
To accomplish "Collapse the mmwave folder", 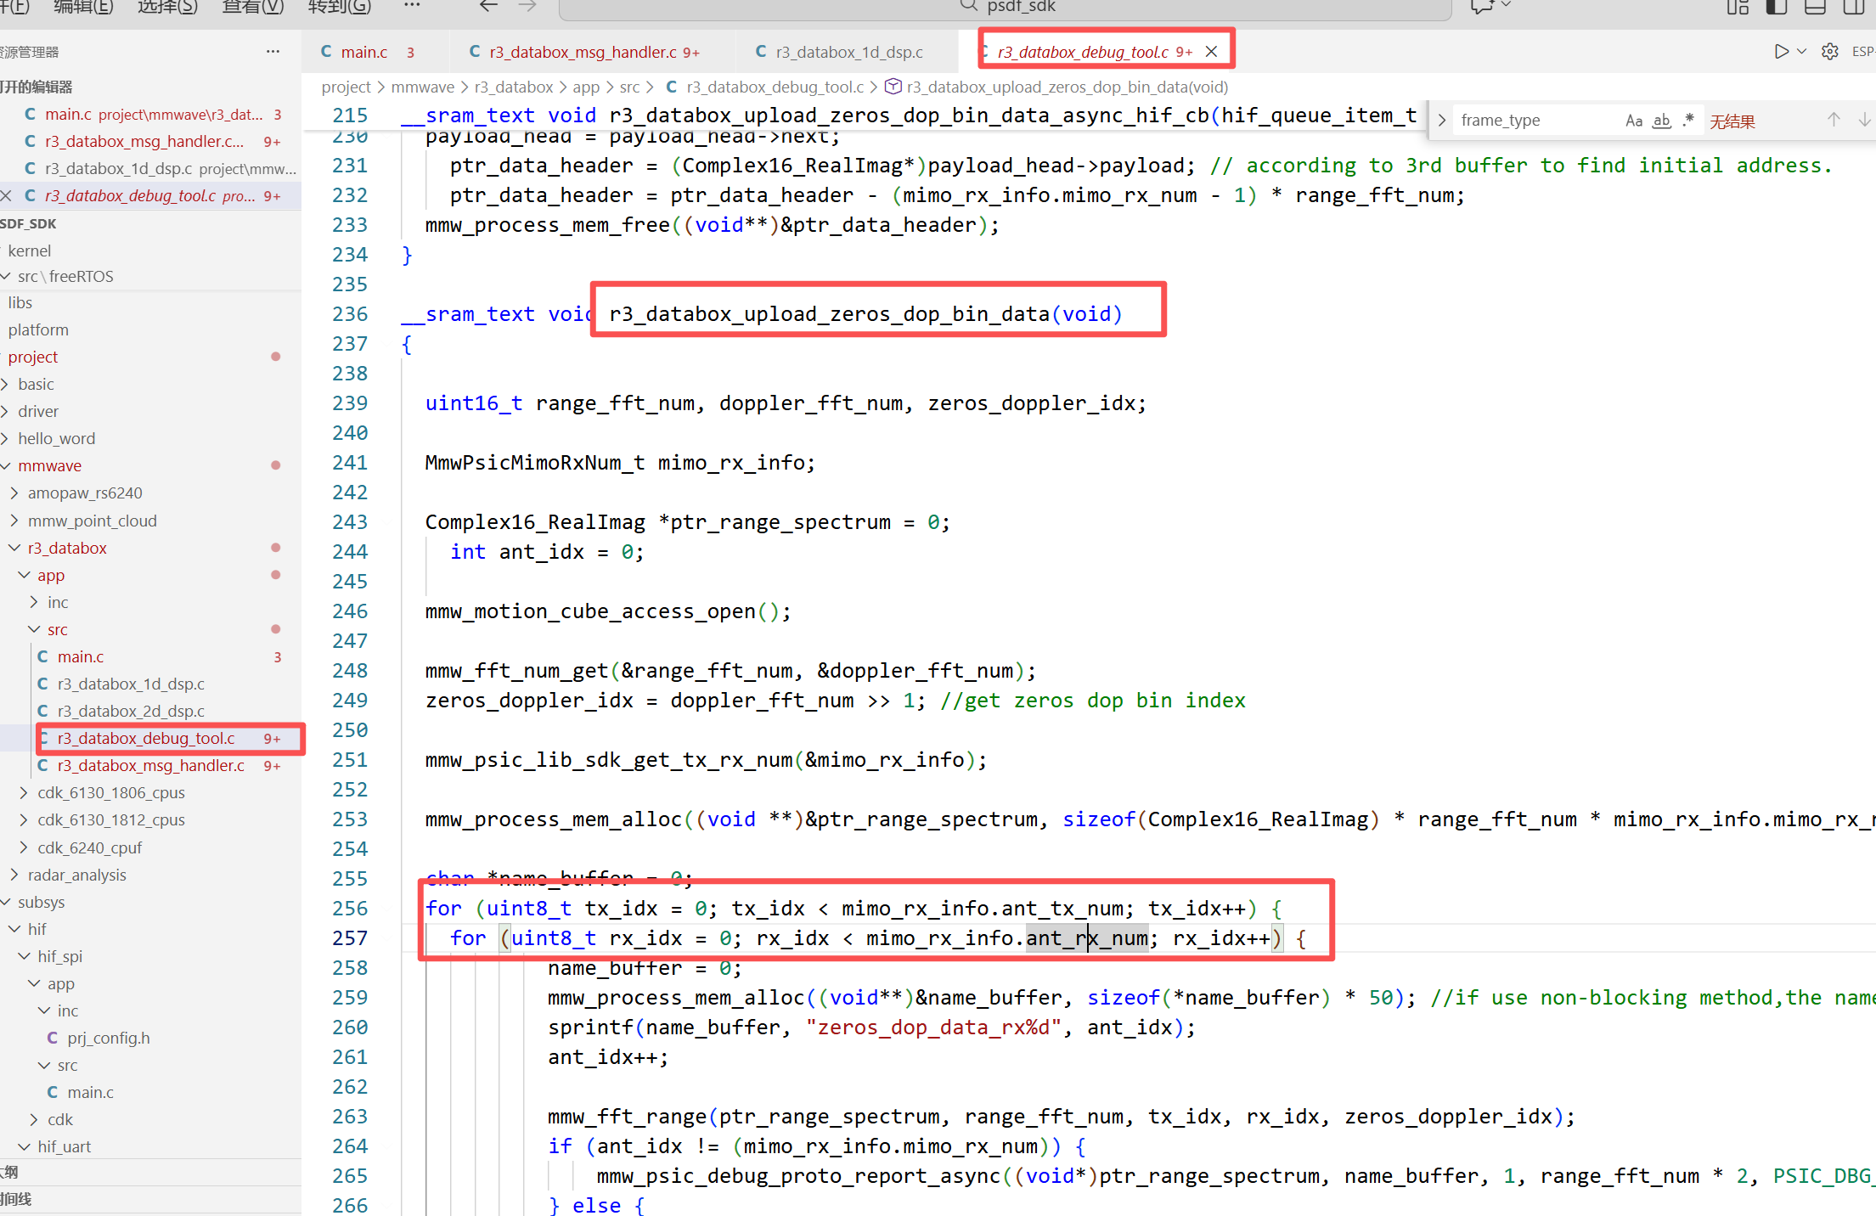I will [7, 466].
